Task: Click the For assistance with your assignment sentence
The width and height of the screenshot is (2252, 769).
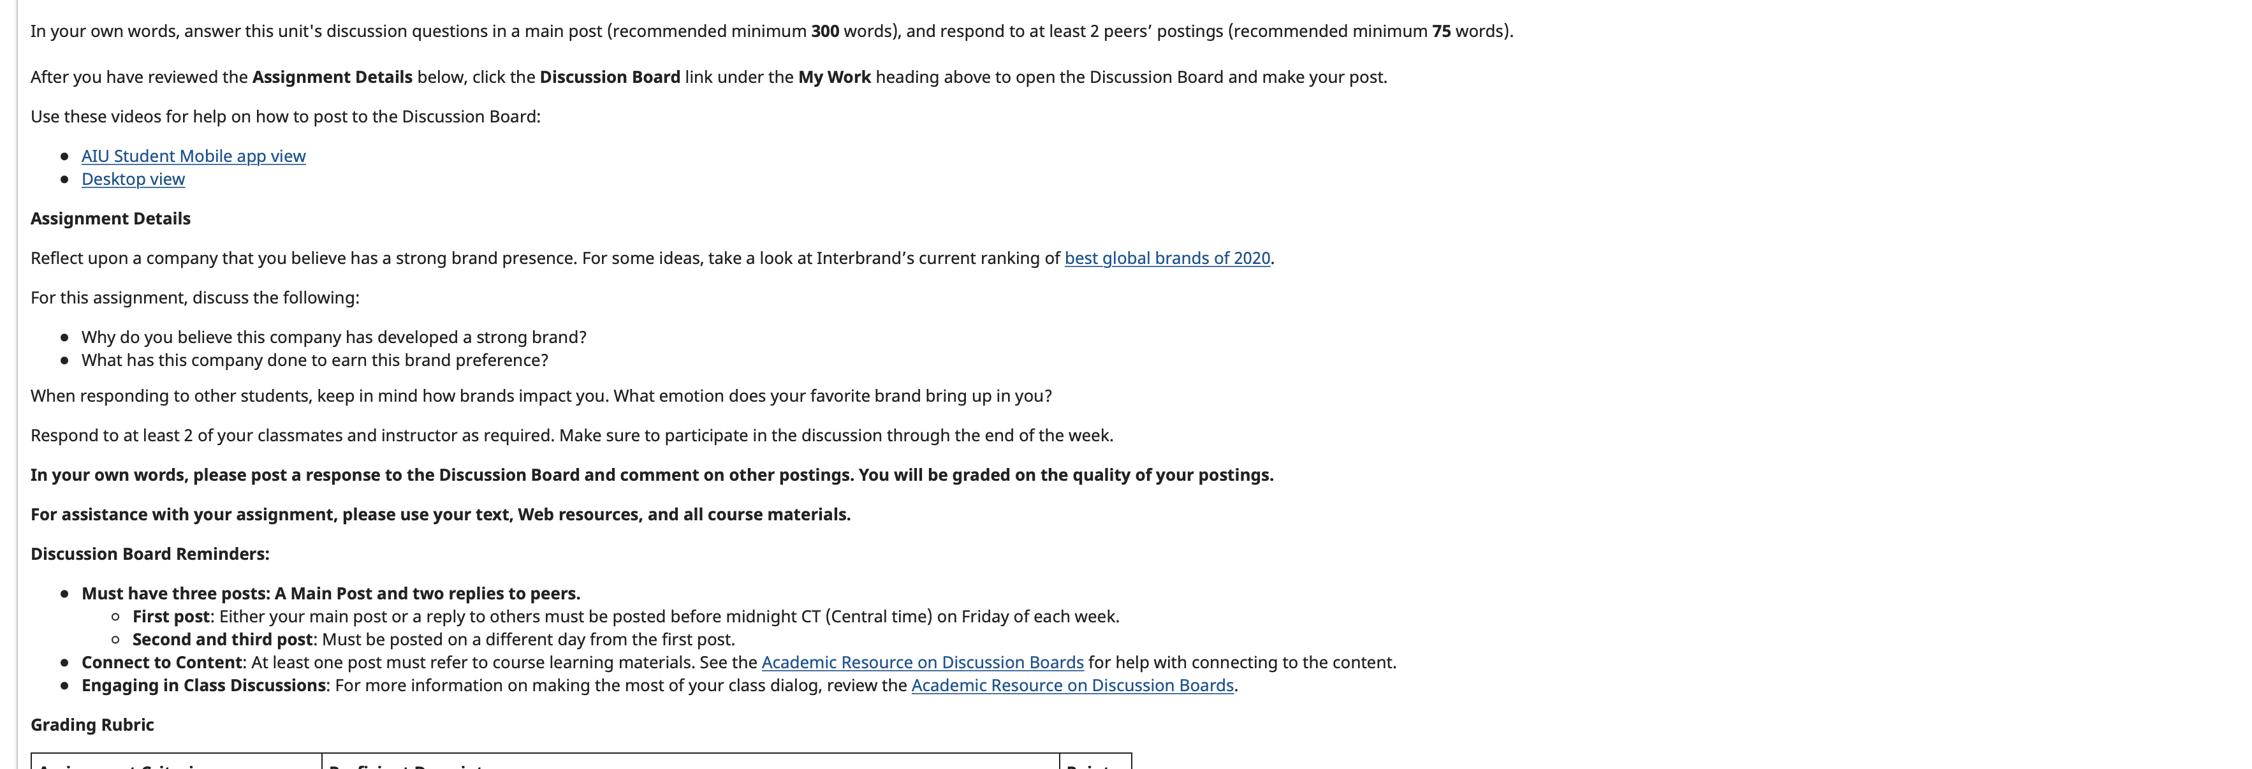Action: 441,515
